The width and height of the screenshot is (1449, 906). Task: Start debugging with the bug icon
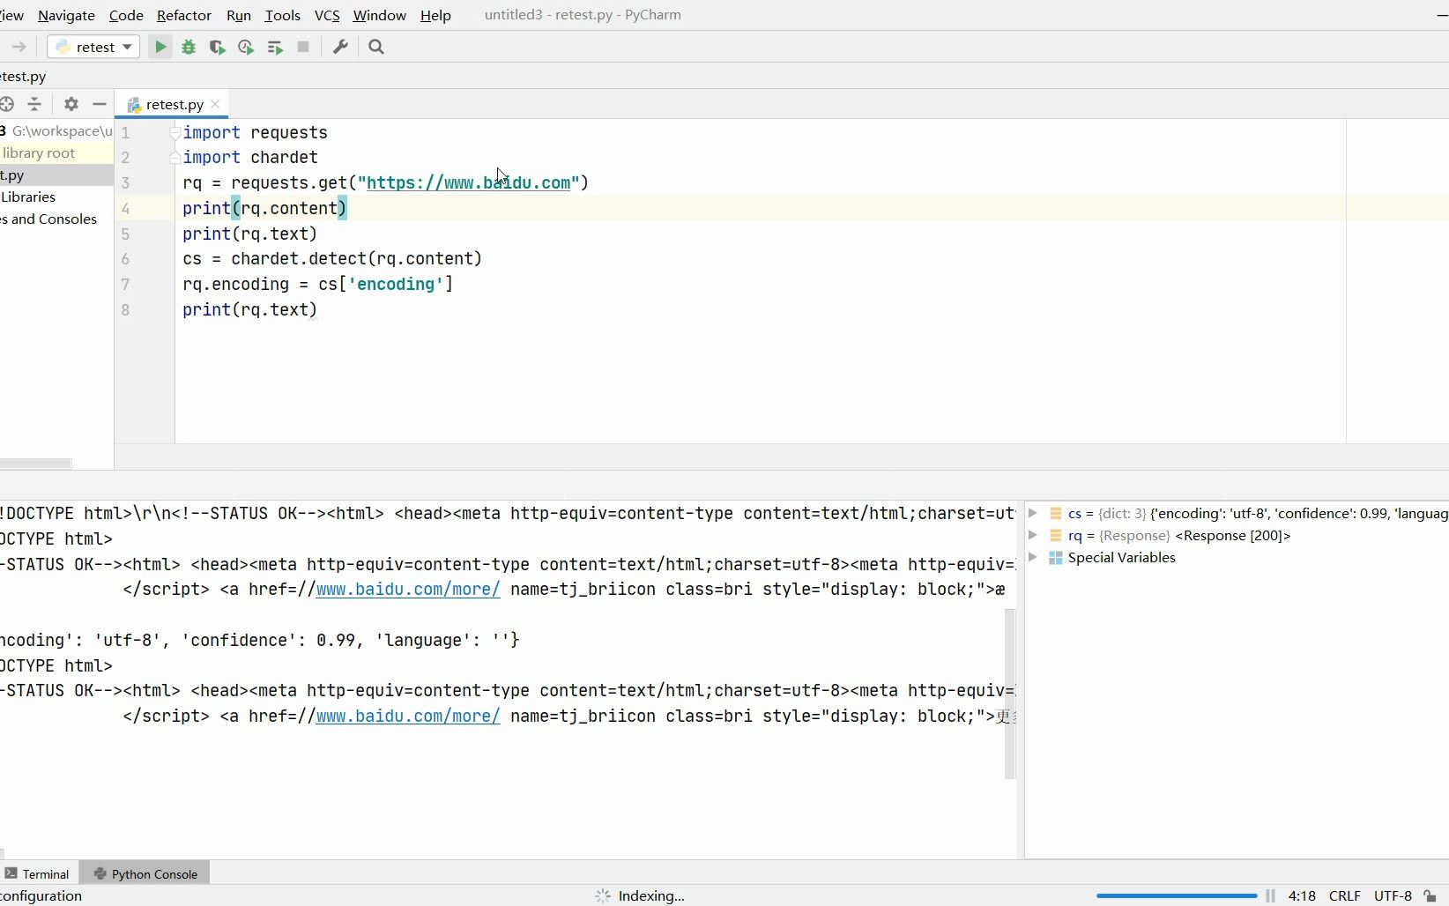pos(189,47)
